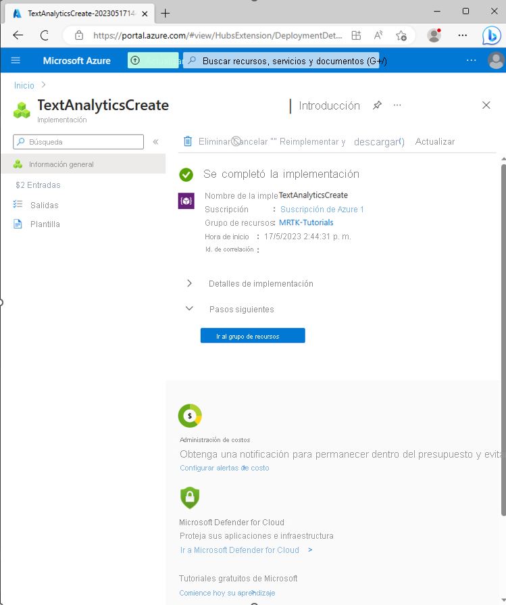Click the Reimplementar toolbar command
Image resolution: width=506 pixels, height=605 pixels.
pos(309,141)
